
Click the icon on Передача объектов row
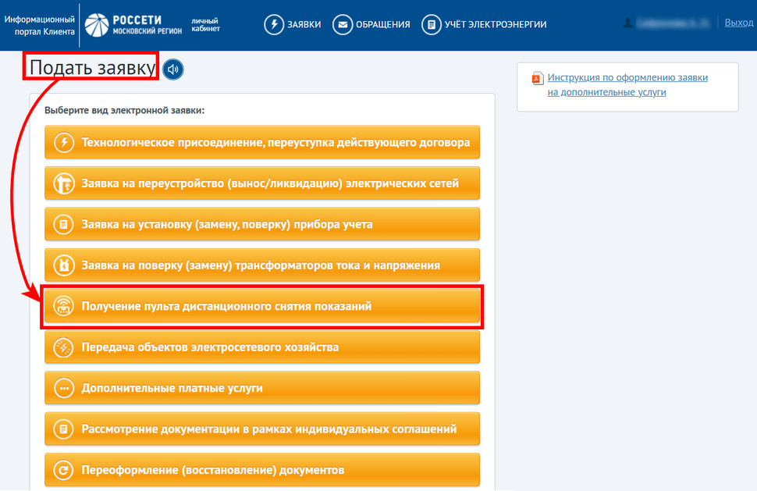(x=64, y=347)
